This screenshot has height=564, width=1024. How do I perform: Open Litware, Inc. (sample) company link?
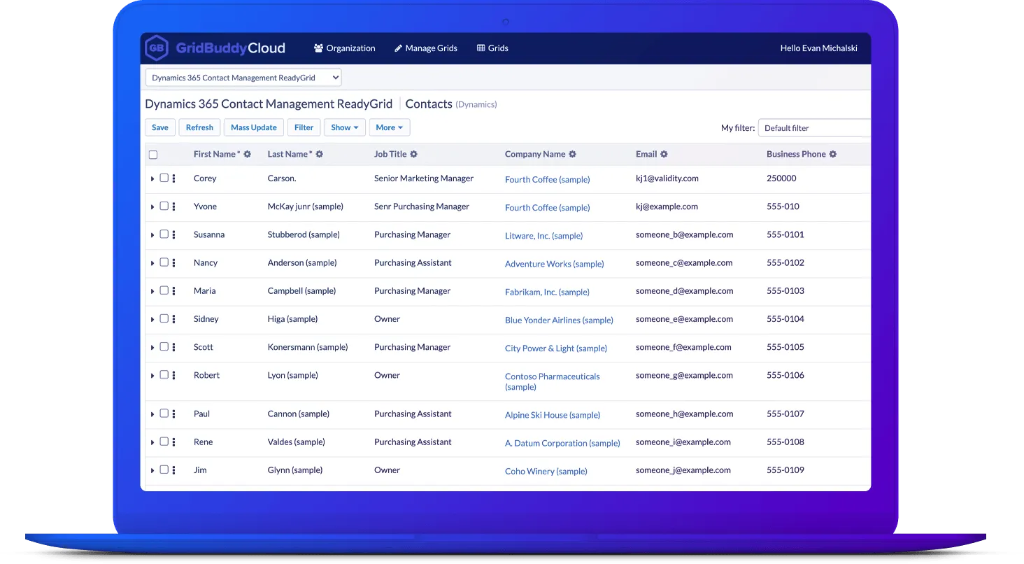543,236
